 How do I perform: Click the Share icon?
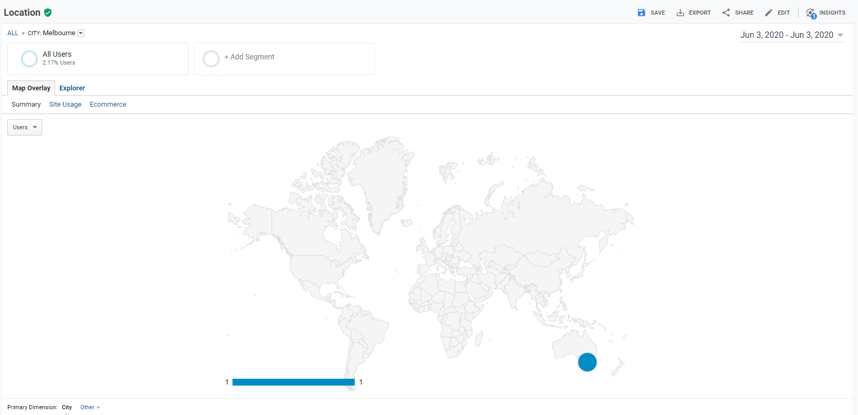pos(726,13)
